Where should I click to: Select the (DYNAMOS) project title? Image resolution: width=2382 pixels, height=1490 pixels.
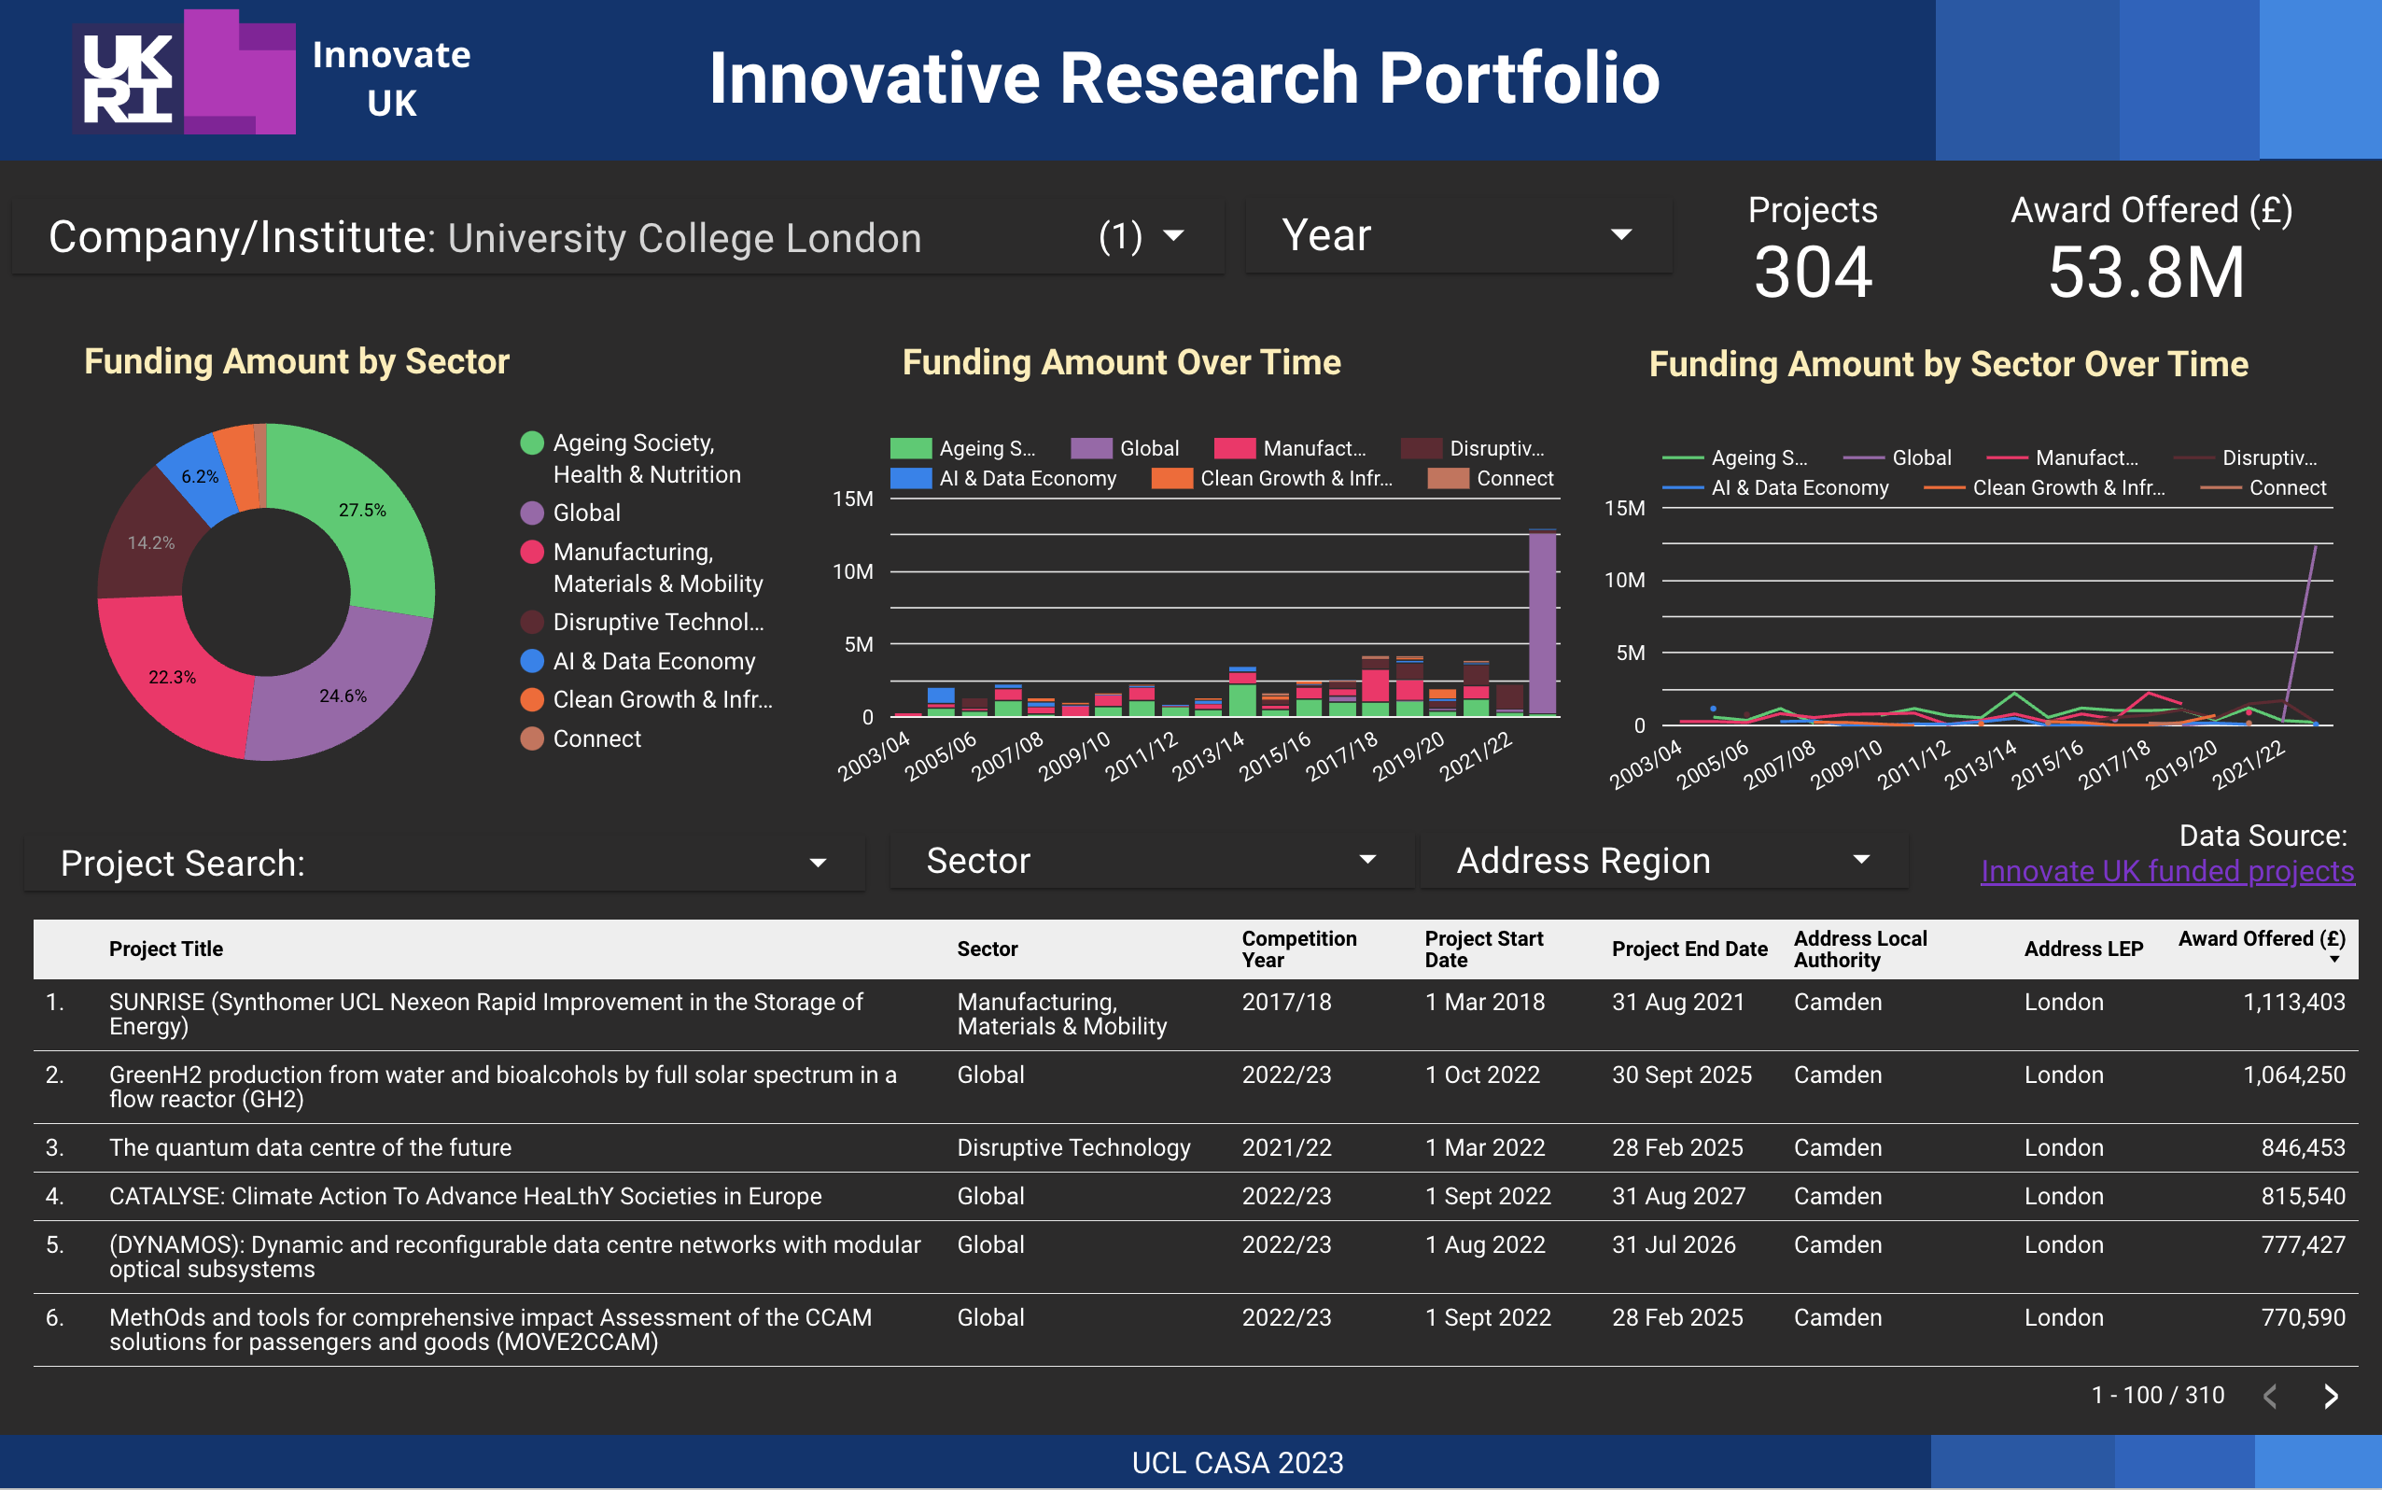tap(514, 1257)
